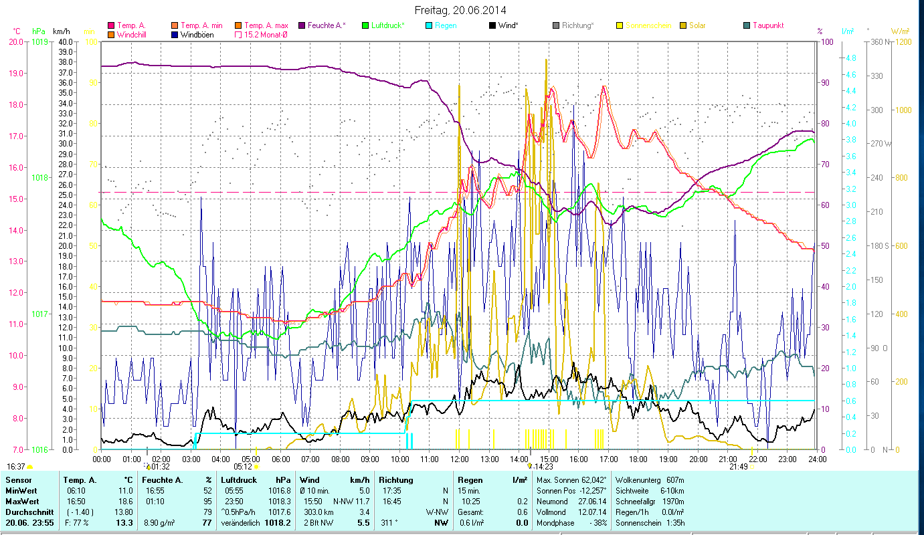Click the Windböen dark blue legend square
The height and width of the screenshot is (535, 924).
175,35
